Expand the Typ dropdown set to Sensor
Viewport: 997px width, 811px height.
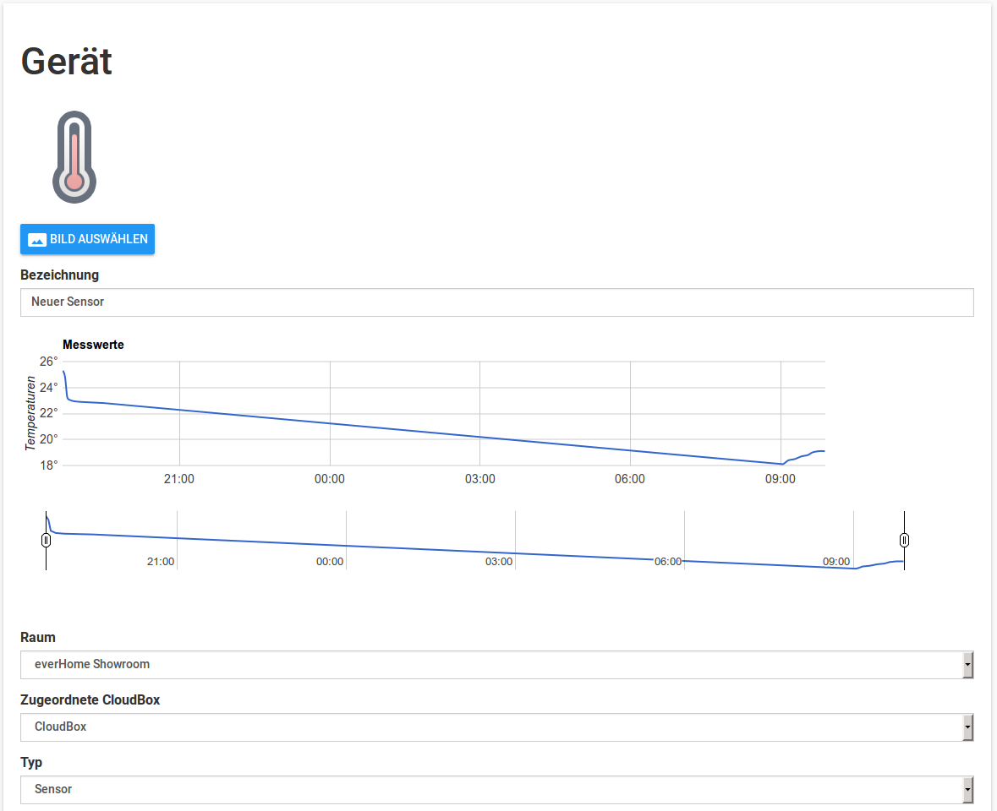tap(496, 790)
